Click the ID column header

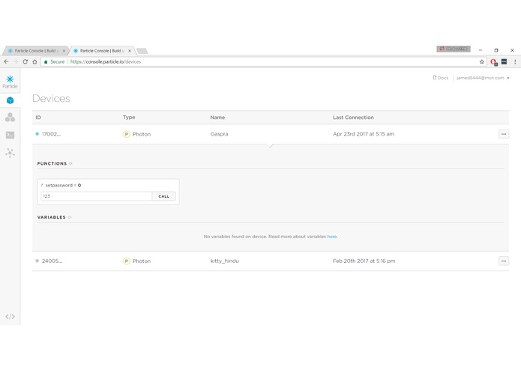[x=38, y=118]
